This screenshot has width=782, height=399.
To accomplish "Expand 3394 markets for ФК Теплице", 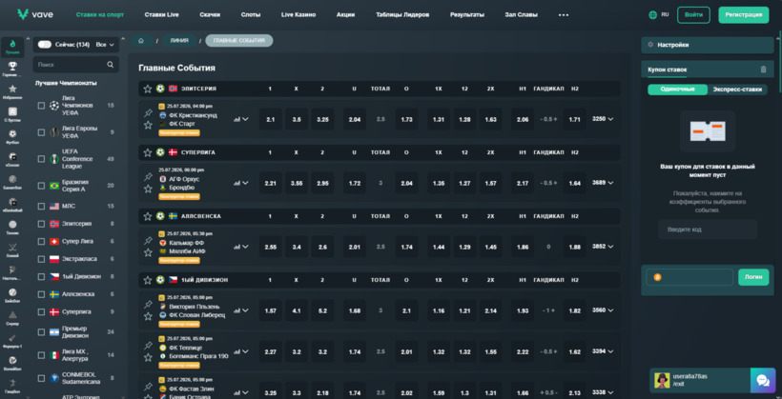I will pyautogui.click(x=603, y=351).
